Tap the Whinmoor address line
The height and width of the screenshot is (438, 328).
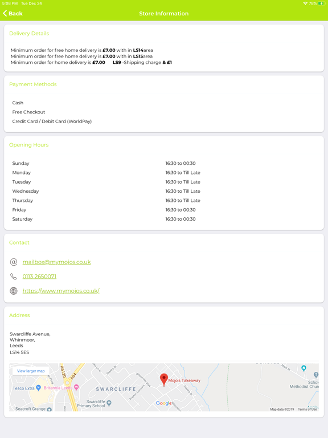[x=22, y=340]
